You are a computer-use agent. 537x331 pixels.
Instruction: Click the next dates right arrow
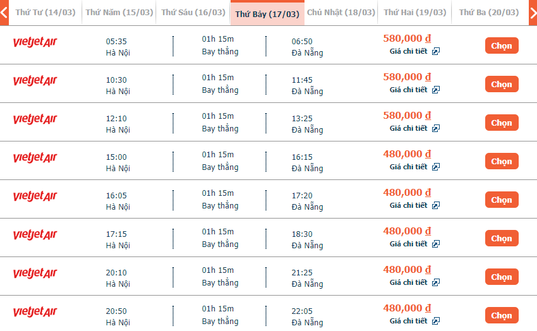click(x=533, y=13)
